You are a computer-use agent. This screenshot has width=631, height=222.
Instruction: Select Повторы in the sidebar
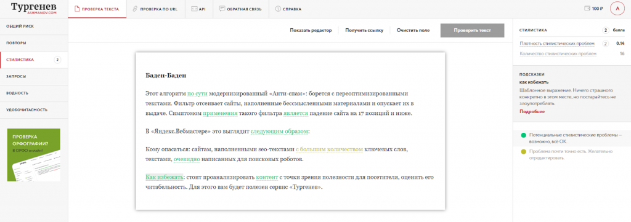click(34, 43)
